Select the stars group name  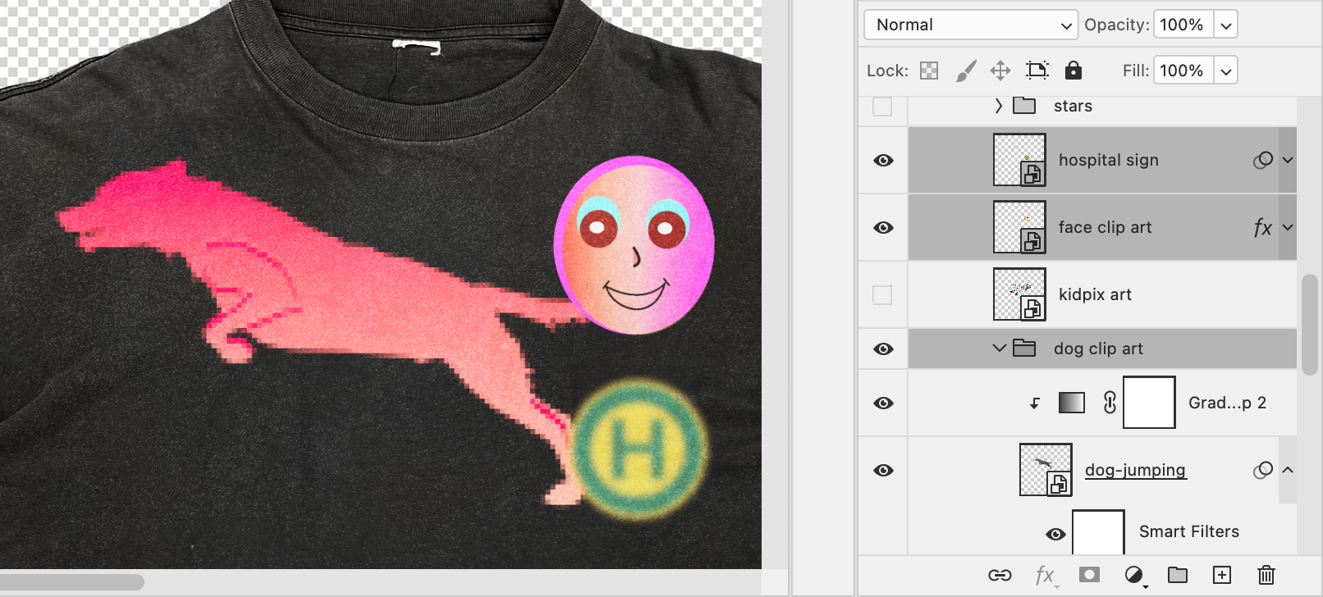click(1073, 106)
